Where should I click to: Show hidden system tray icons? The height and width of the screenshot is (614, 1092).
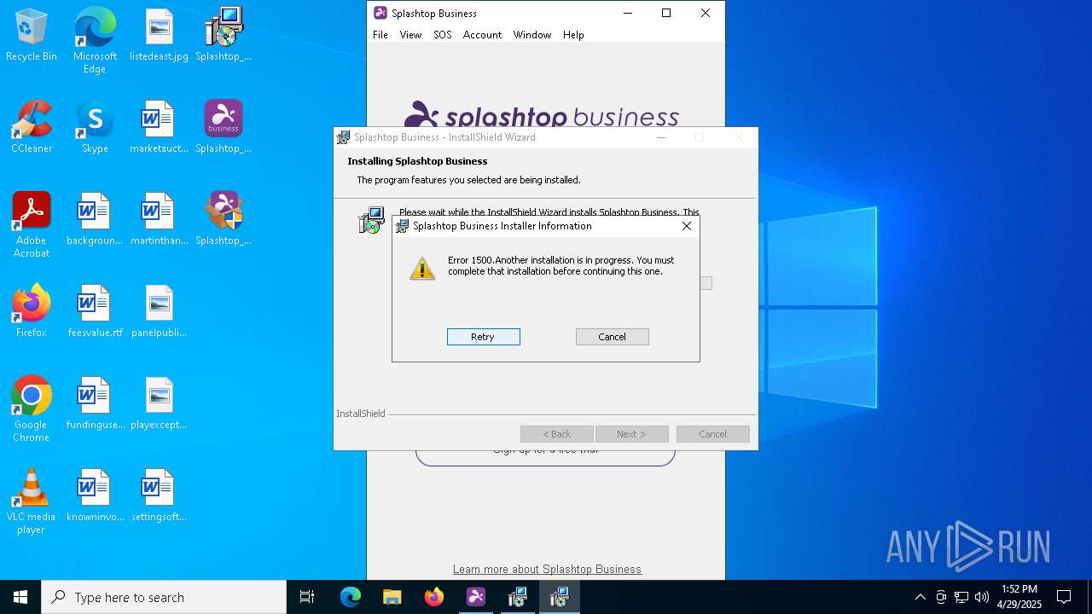pyautogui.click(x=920, y=597)
